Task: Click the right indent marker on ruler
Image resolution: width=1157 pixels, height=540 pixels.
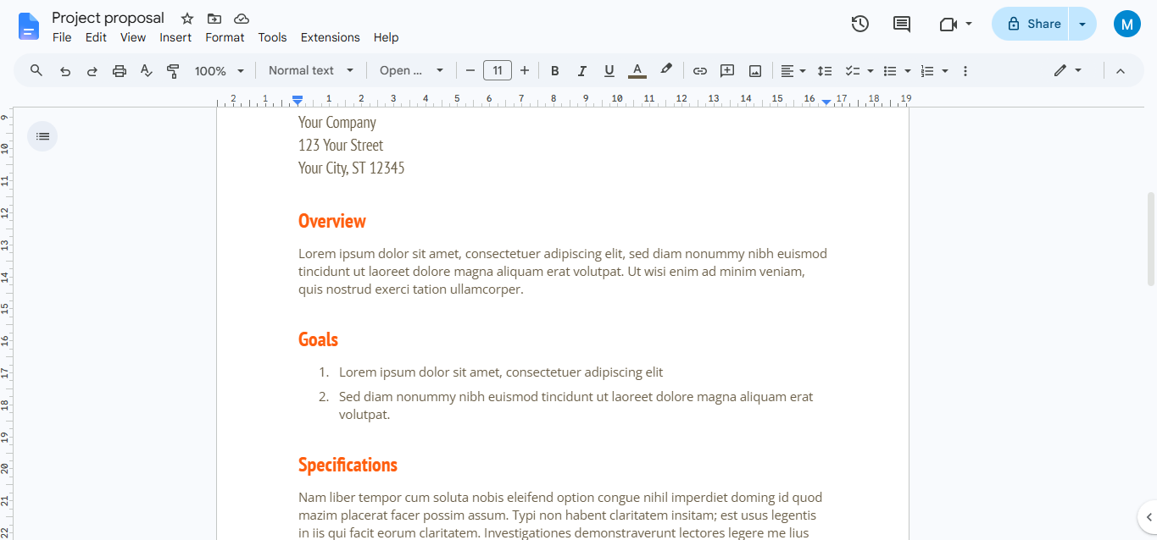Action: coord(826,102)
